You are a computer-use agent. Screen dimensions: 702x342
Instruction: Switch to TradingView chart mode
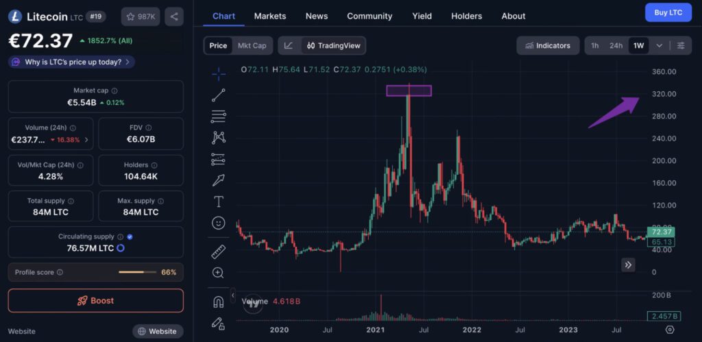(x=332, y=46)
